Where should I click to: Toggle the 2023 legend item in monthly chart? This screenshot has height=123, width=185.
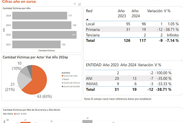point(17,114)
